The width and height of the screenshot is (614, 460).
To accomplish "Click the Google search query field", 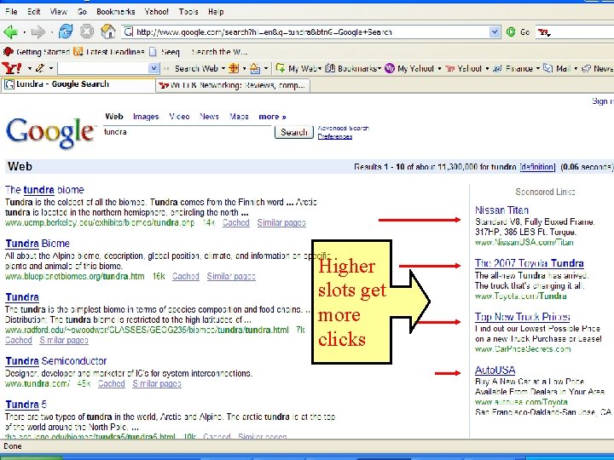I will pos(188,132).
